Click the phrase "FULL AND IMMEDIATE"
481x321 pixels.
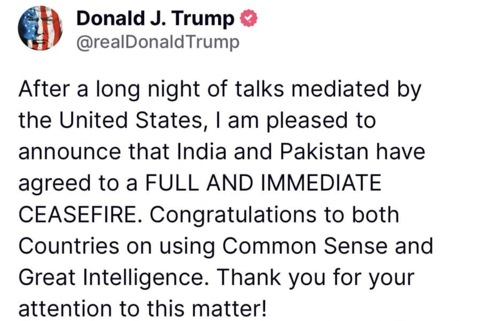[x=262, y=184]
